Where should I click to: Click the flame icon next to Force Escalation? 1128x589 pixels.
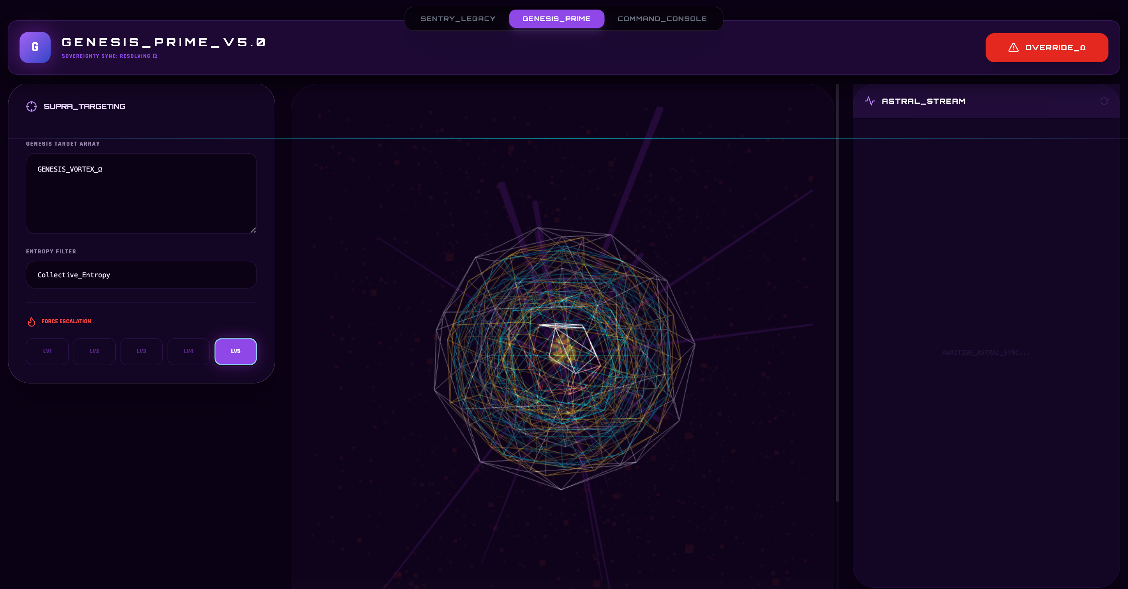coord(32,322)
